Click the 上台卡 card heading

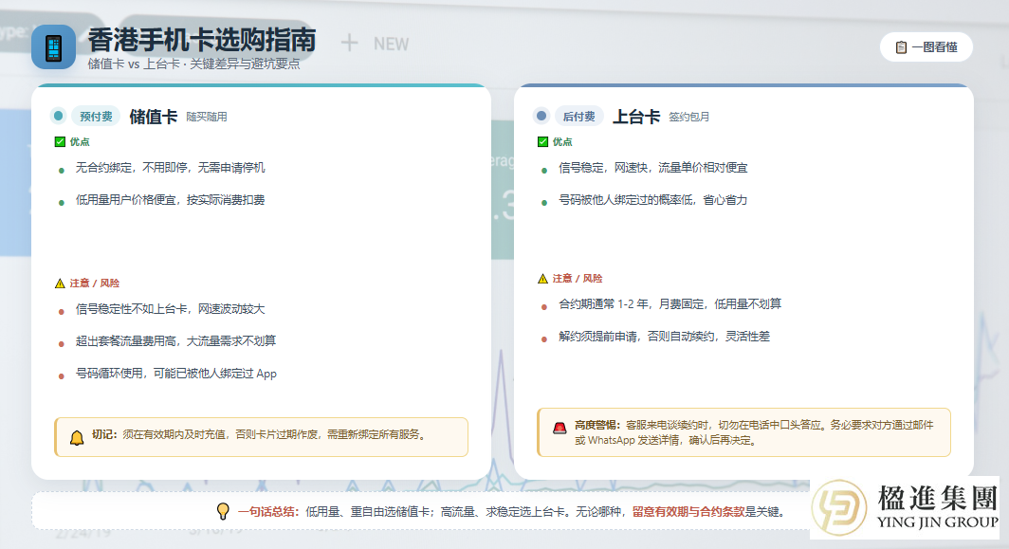pos(636,117)
